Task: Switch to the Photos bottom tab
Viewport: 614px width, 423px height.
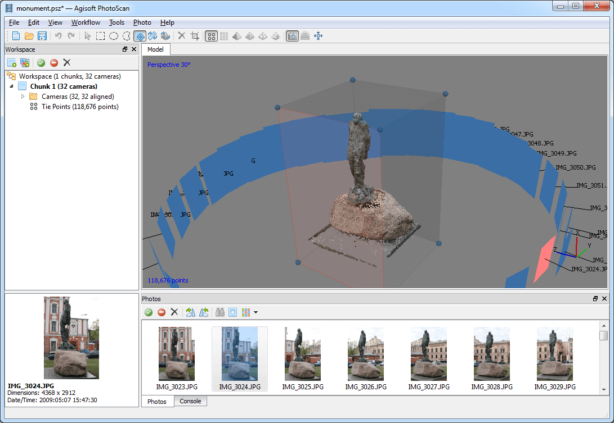Action: point(157,402)
